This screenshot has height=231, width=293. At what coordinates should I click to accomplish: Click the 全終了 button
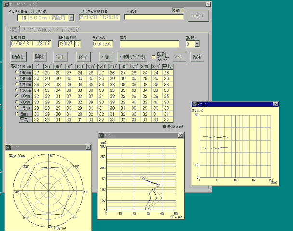[x=198, y=16]
